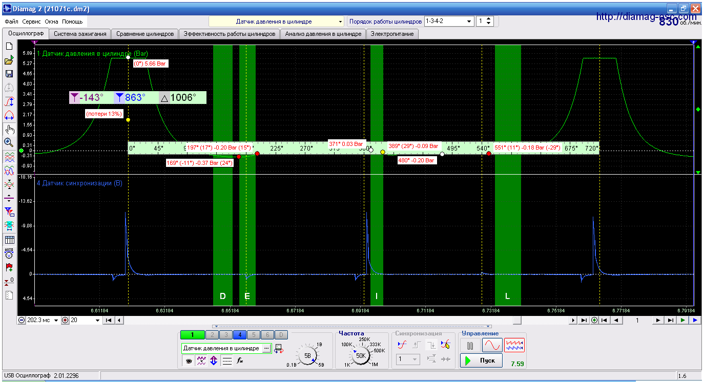The width and height of the screenshot is (704, 382).
Task: Switch to Сравнение цилиндров tab
Action: click(145, 34)
